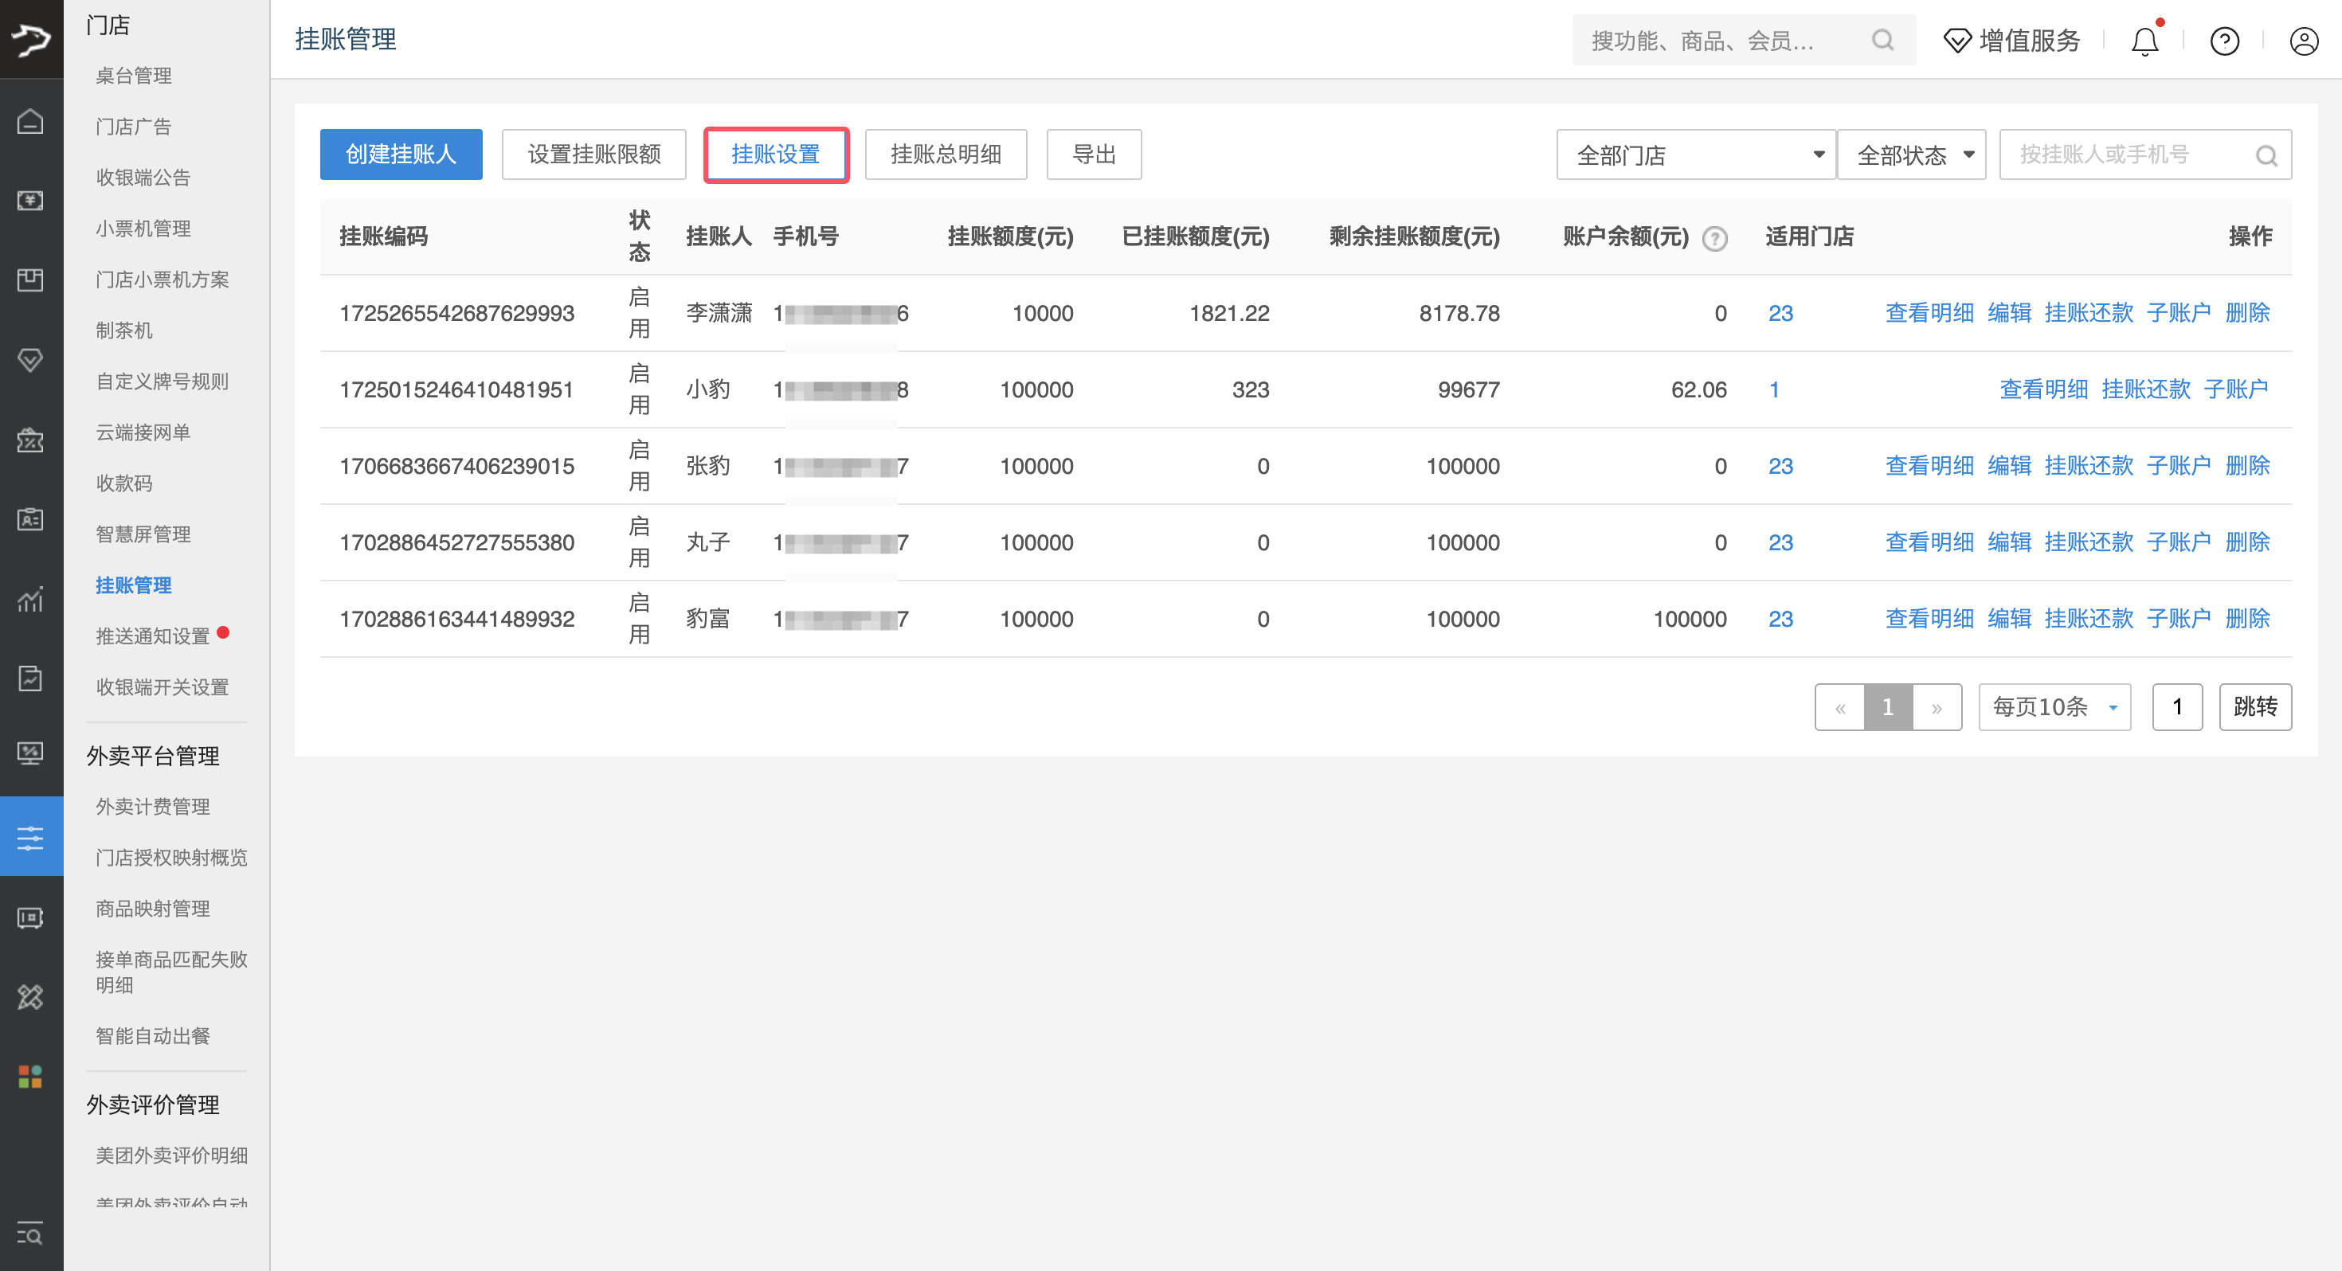The width and height of the screenshot is (2342, 1271).
Task: Open the bottom search list icon in sidebar
Action: pyautogui.click(x=31, y=1234)
